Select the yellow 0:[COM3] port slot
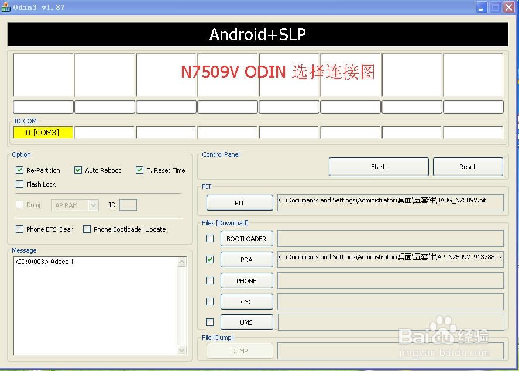 [43, 132]
